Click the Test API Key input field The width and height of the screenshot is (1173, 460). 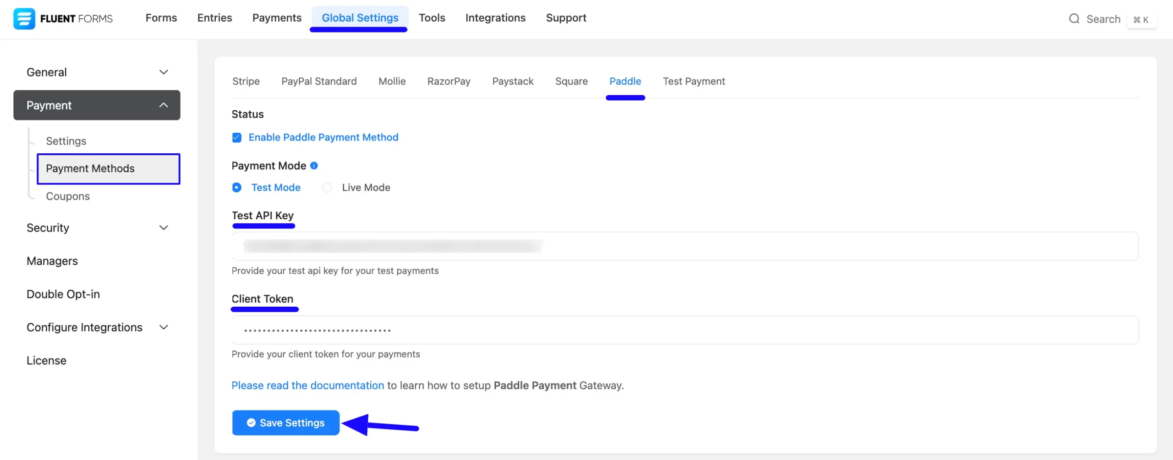tap(685, 246)
